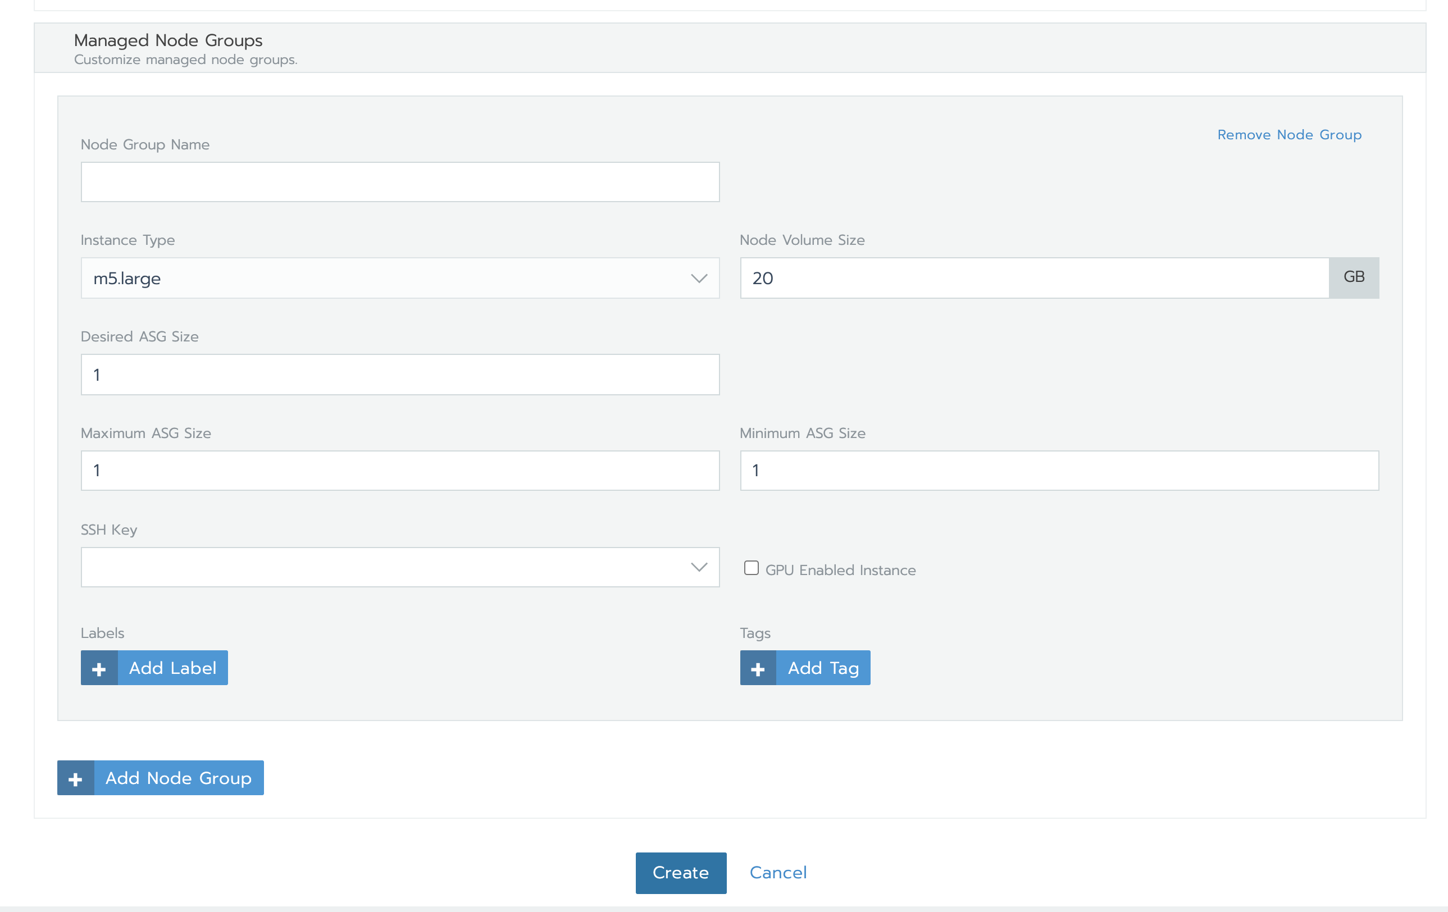This screenshot has width=1448, height=912.
Task: Click the Create button
Action: 681,872
